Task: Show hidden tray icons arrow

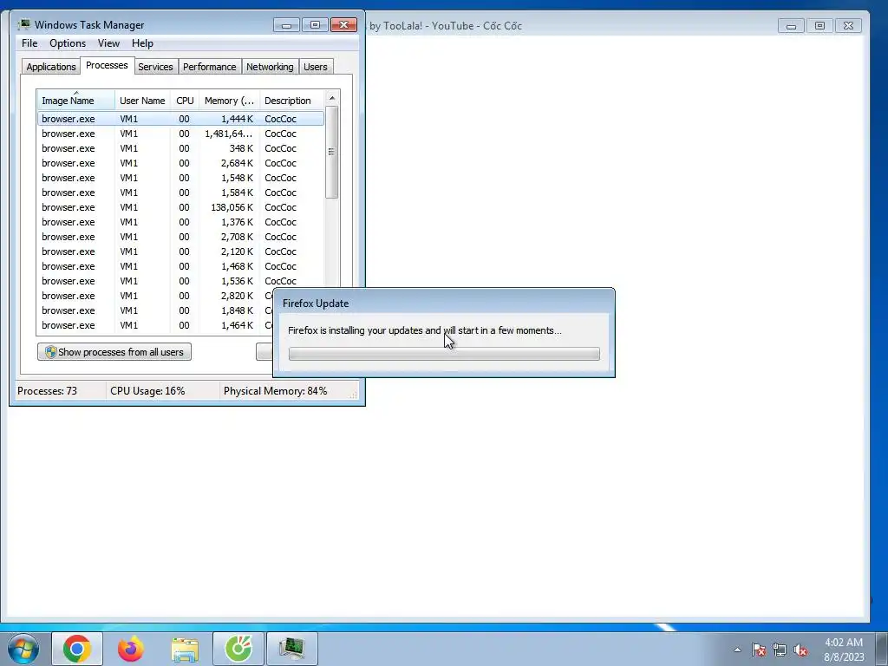Action: [737, 650]
